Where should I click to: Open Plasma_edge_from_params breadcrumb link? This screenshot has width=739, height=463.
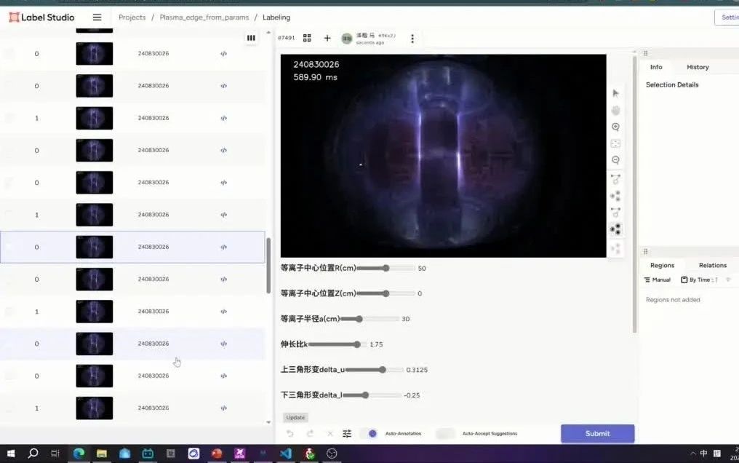204,17
